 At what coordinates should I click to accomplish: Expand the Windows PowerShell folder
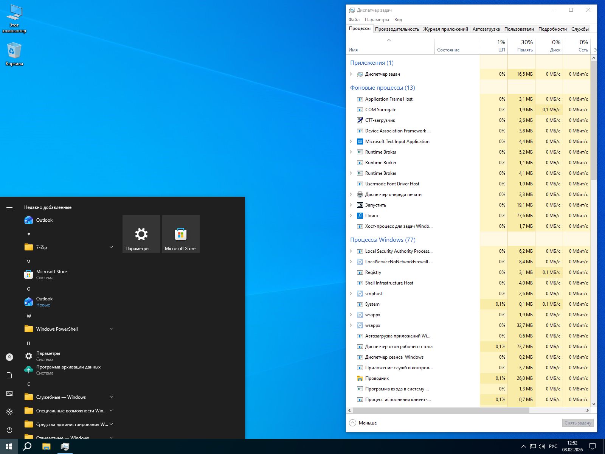click(111, 329)
